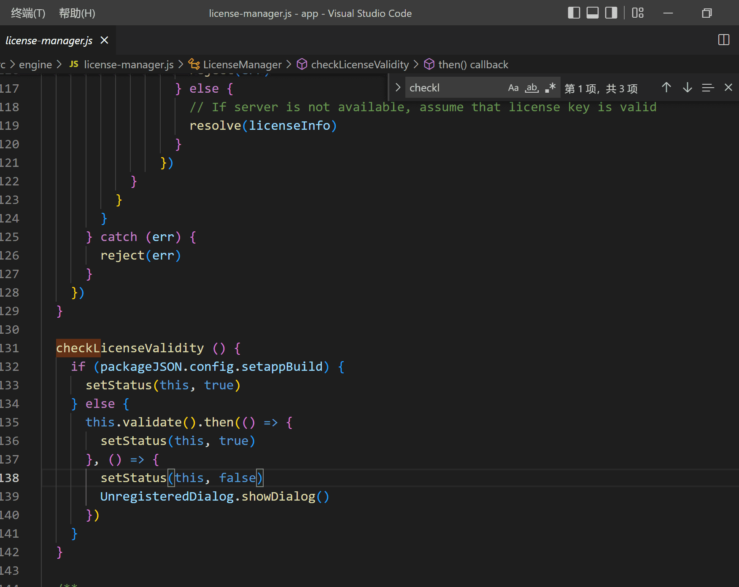Minimize the VS Code window

[x=668, y=13]
